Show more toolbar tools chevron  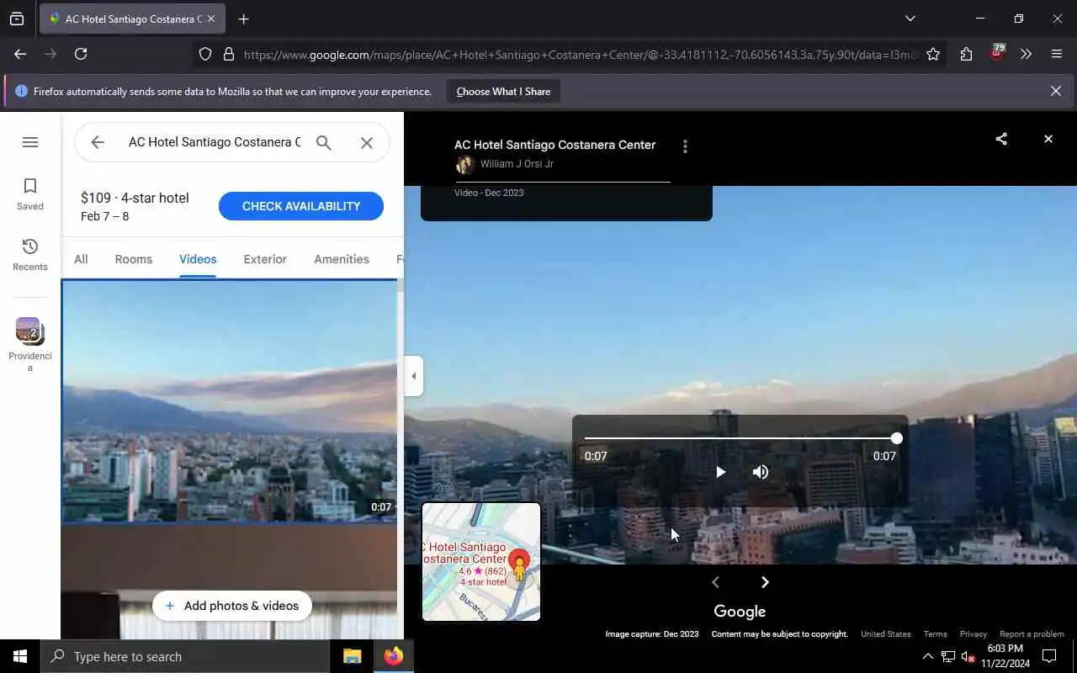(x=1026, y=54)
